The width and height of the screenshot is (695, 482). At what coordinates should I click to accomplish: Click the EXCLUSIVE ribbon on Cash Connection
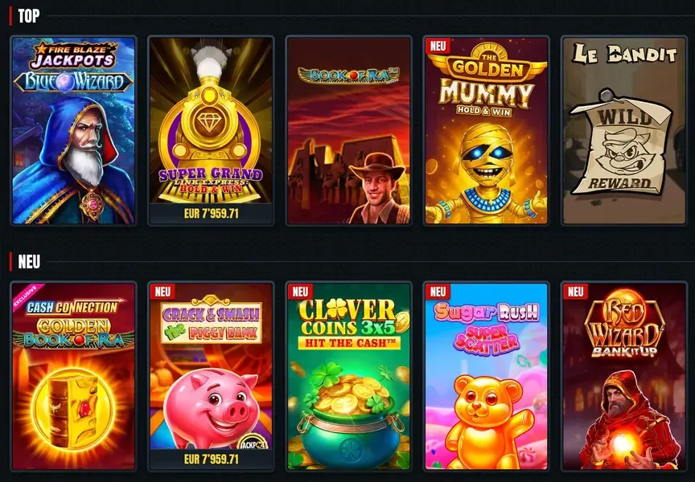pyautogui.click(x=27, y=297)
